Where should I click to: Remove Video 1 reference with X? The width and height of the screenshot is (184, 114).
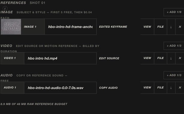pos(180,58)
